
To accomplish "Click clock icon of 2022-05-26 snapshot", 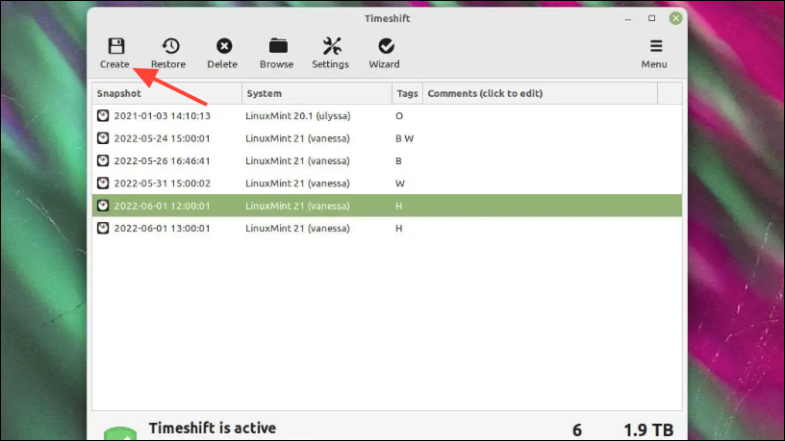I will click(103, 160).
